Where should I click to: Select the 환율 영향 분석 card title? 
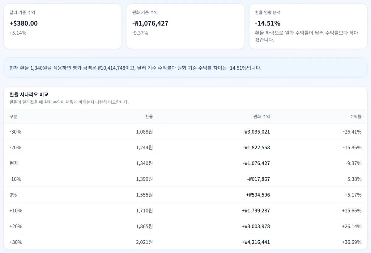click(x=268, y=12)
